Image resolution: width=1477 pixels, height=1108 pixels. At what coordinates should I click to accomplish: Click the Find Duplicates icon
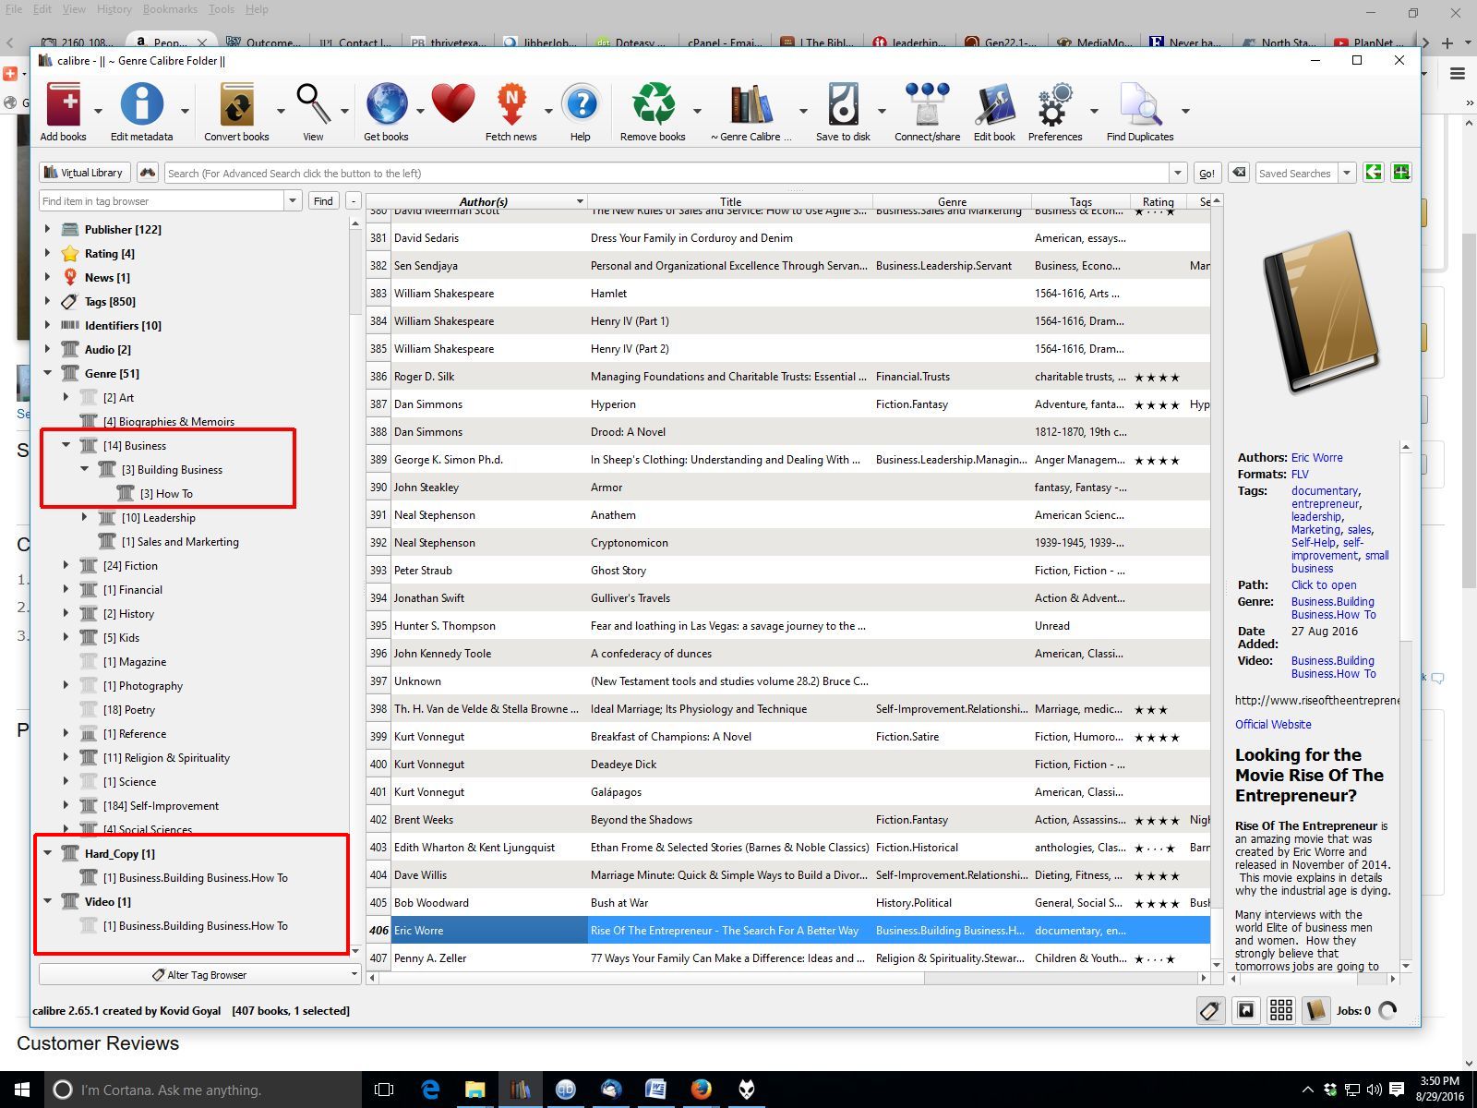1140,103
